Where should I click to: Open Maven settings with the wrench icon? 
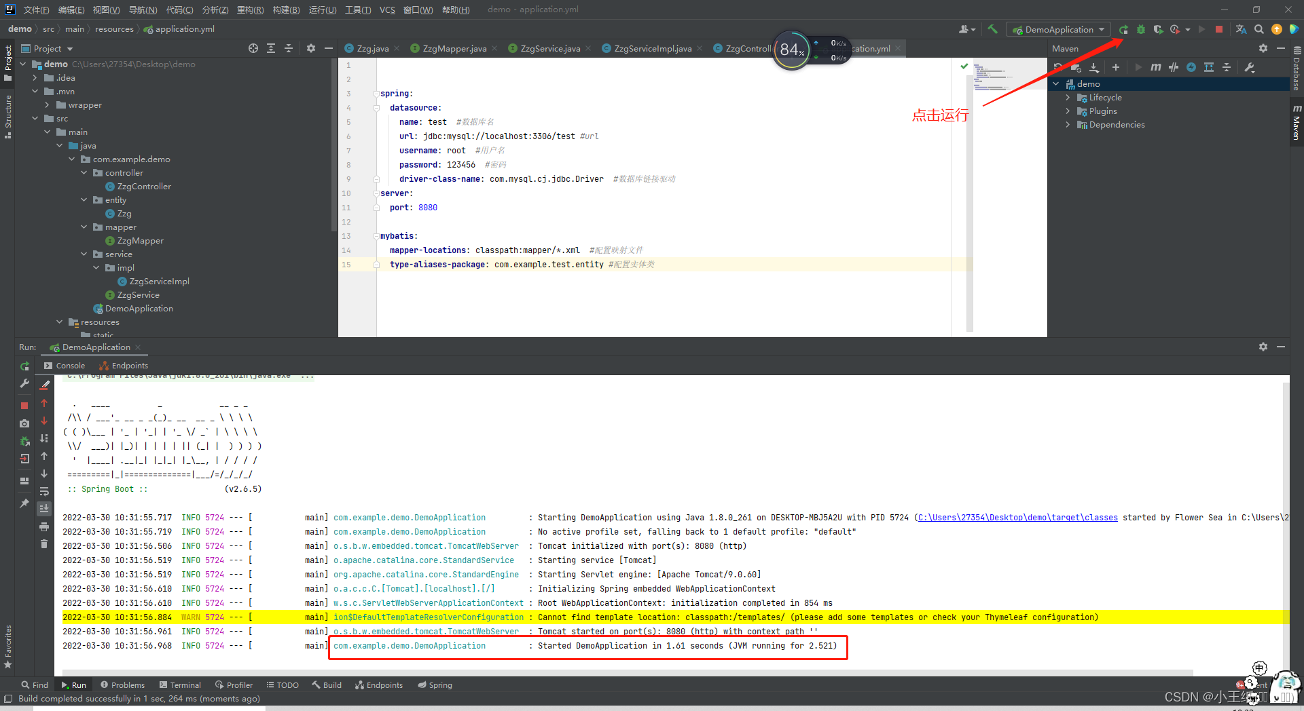click(1250, 67)
